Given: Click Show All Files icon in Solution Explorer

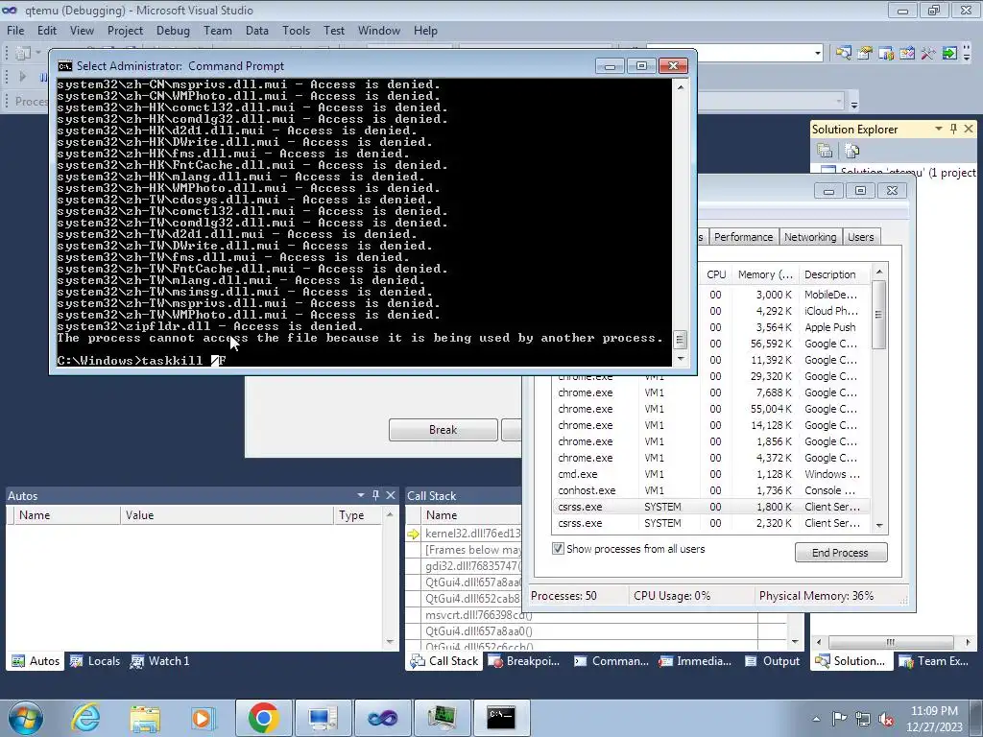Looking at the screenshot, I should [852, 151].
